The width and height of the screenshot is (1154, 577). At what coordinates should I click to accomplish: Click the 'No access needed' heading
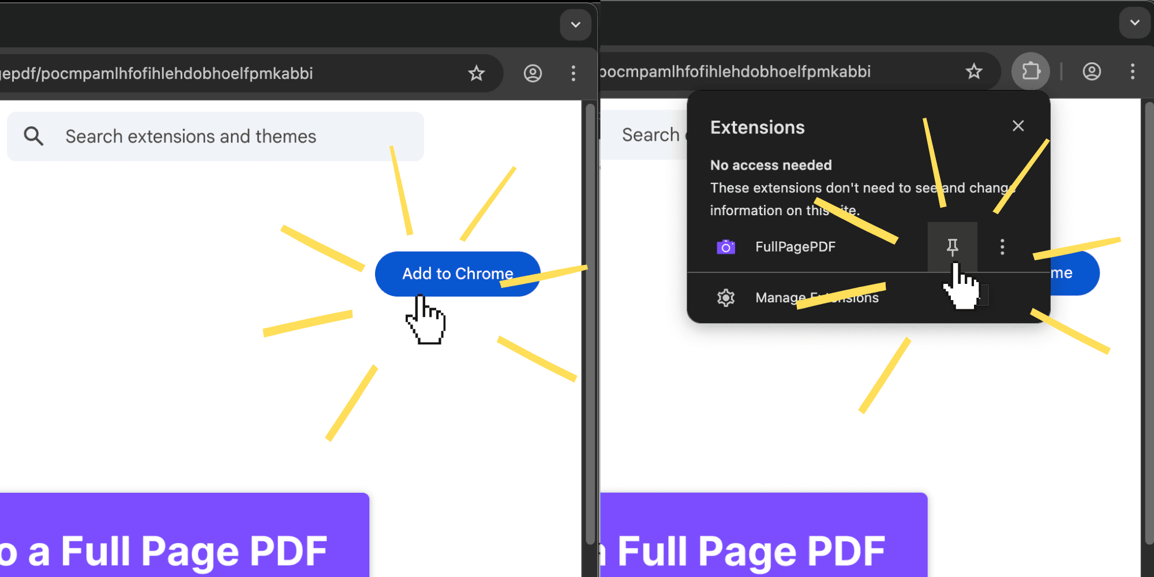[x=771, y=165]
